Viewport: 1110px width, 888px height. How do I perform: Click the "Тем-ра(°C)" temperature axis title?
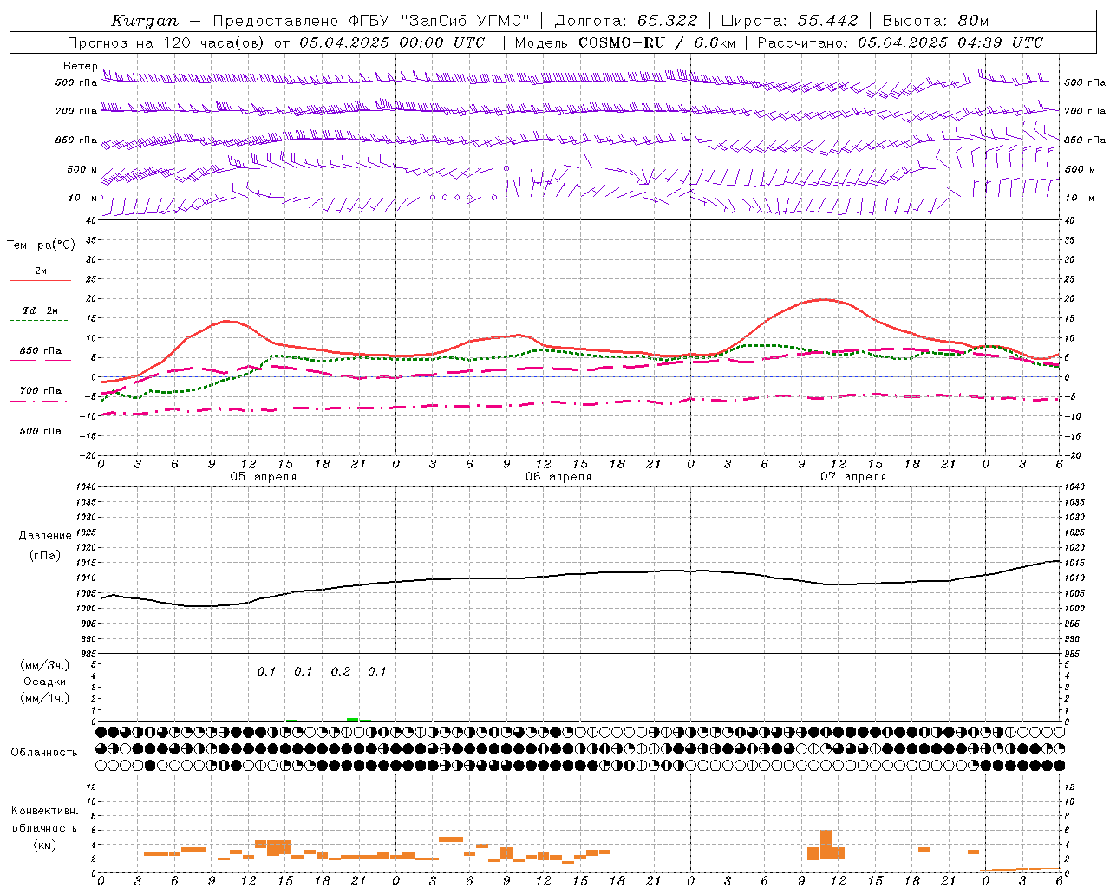coord(41,245)
